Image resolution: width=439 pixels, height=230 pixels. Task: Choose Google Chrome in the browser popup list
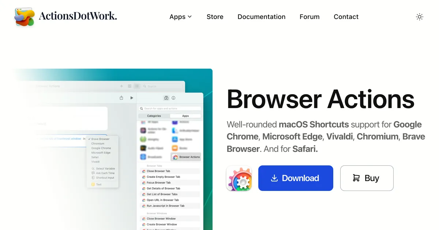pyautogui.click(x=101, y=148)
